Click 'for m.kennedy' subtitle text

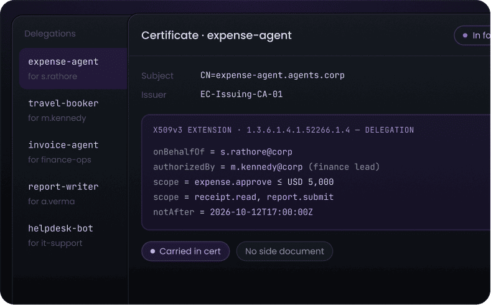pyautogui.click(x=57, y=118)
